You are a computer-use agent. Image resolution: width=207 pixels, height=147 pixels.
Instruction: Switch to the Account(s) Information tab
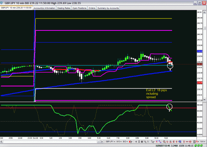(x=44, y=8)
